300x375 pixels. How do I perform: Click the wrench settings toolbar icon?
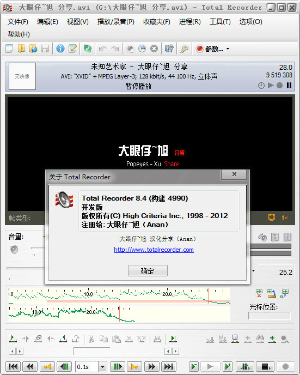184,49
